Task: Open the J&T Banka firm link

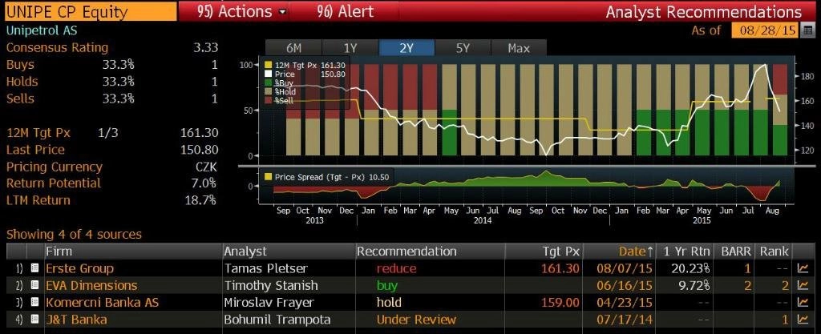Action: click(x=76, y=320)
